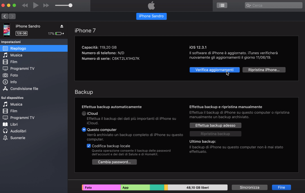
Task: Click the Ripristina backup button
Action: 215,134
